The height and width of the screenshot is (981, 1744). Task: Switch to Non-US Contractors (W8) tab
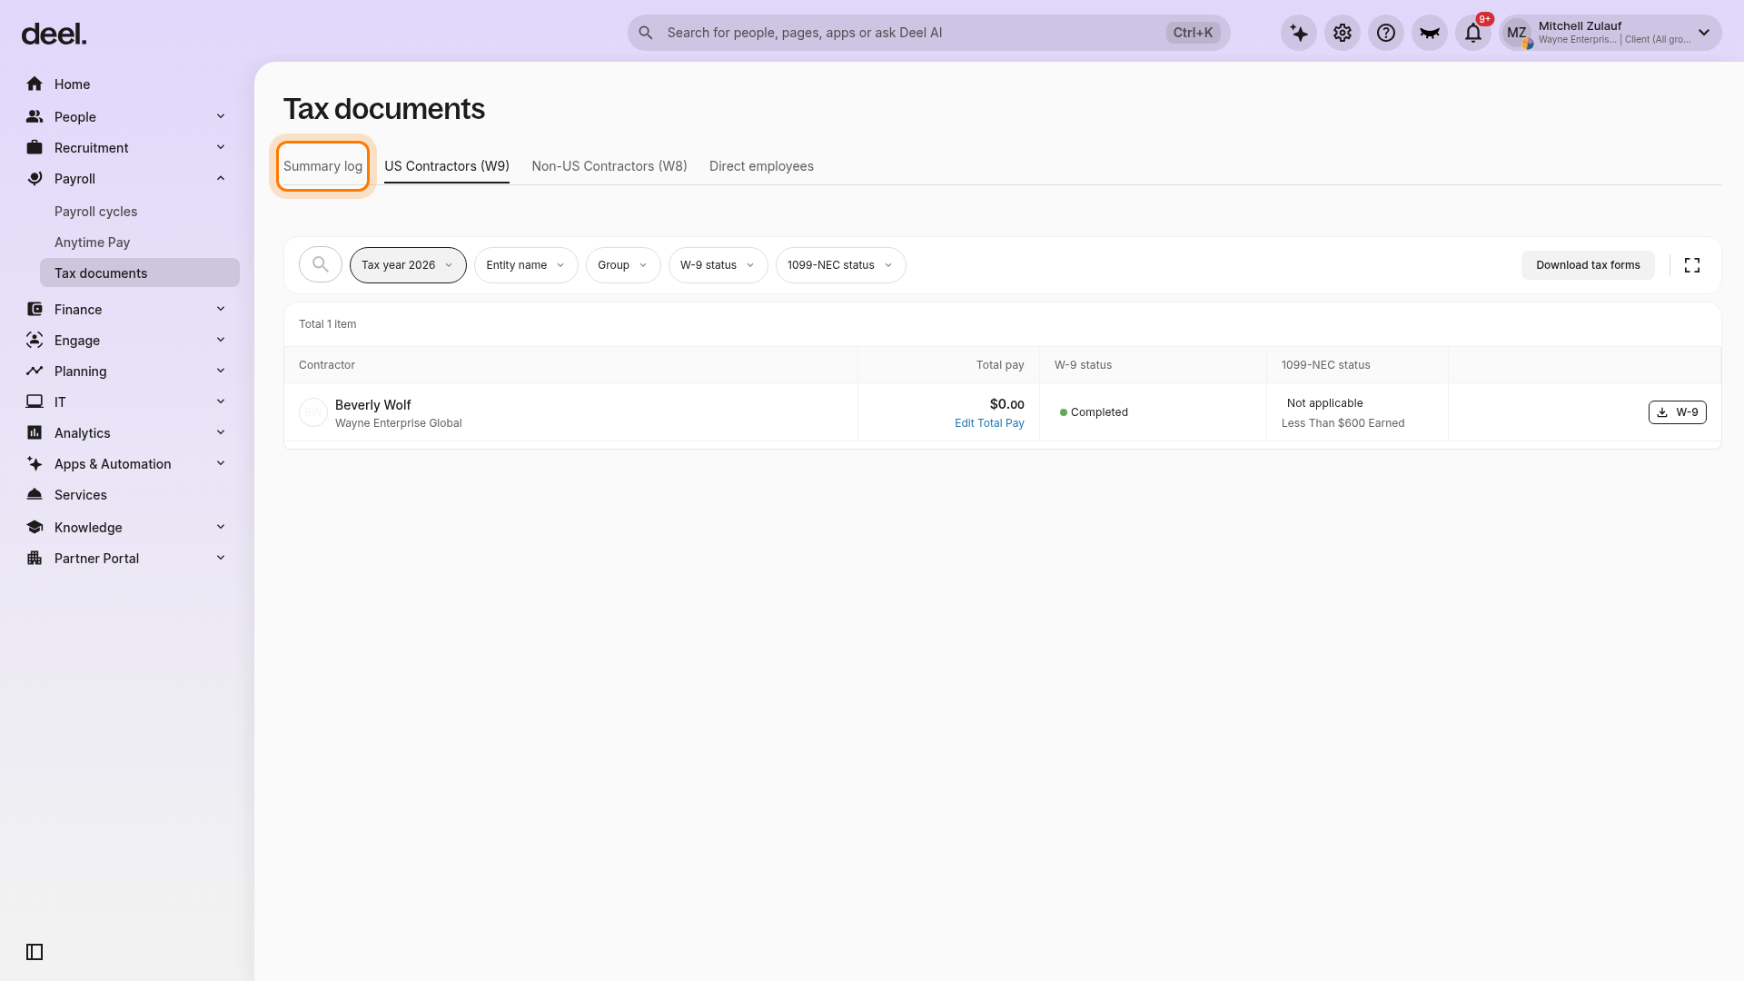point(609,166)
